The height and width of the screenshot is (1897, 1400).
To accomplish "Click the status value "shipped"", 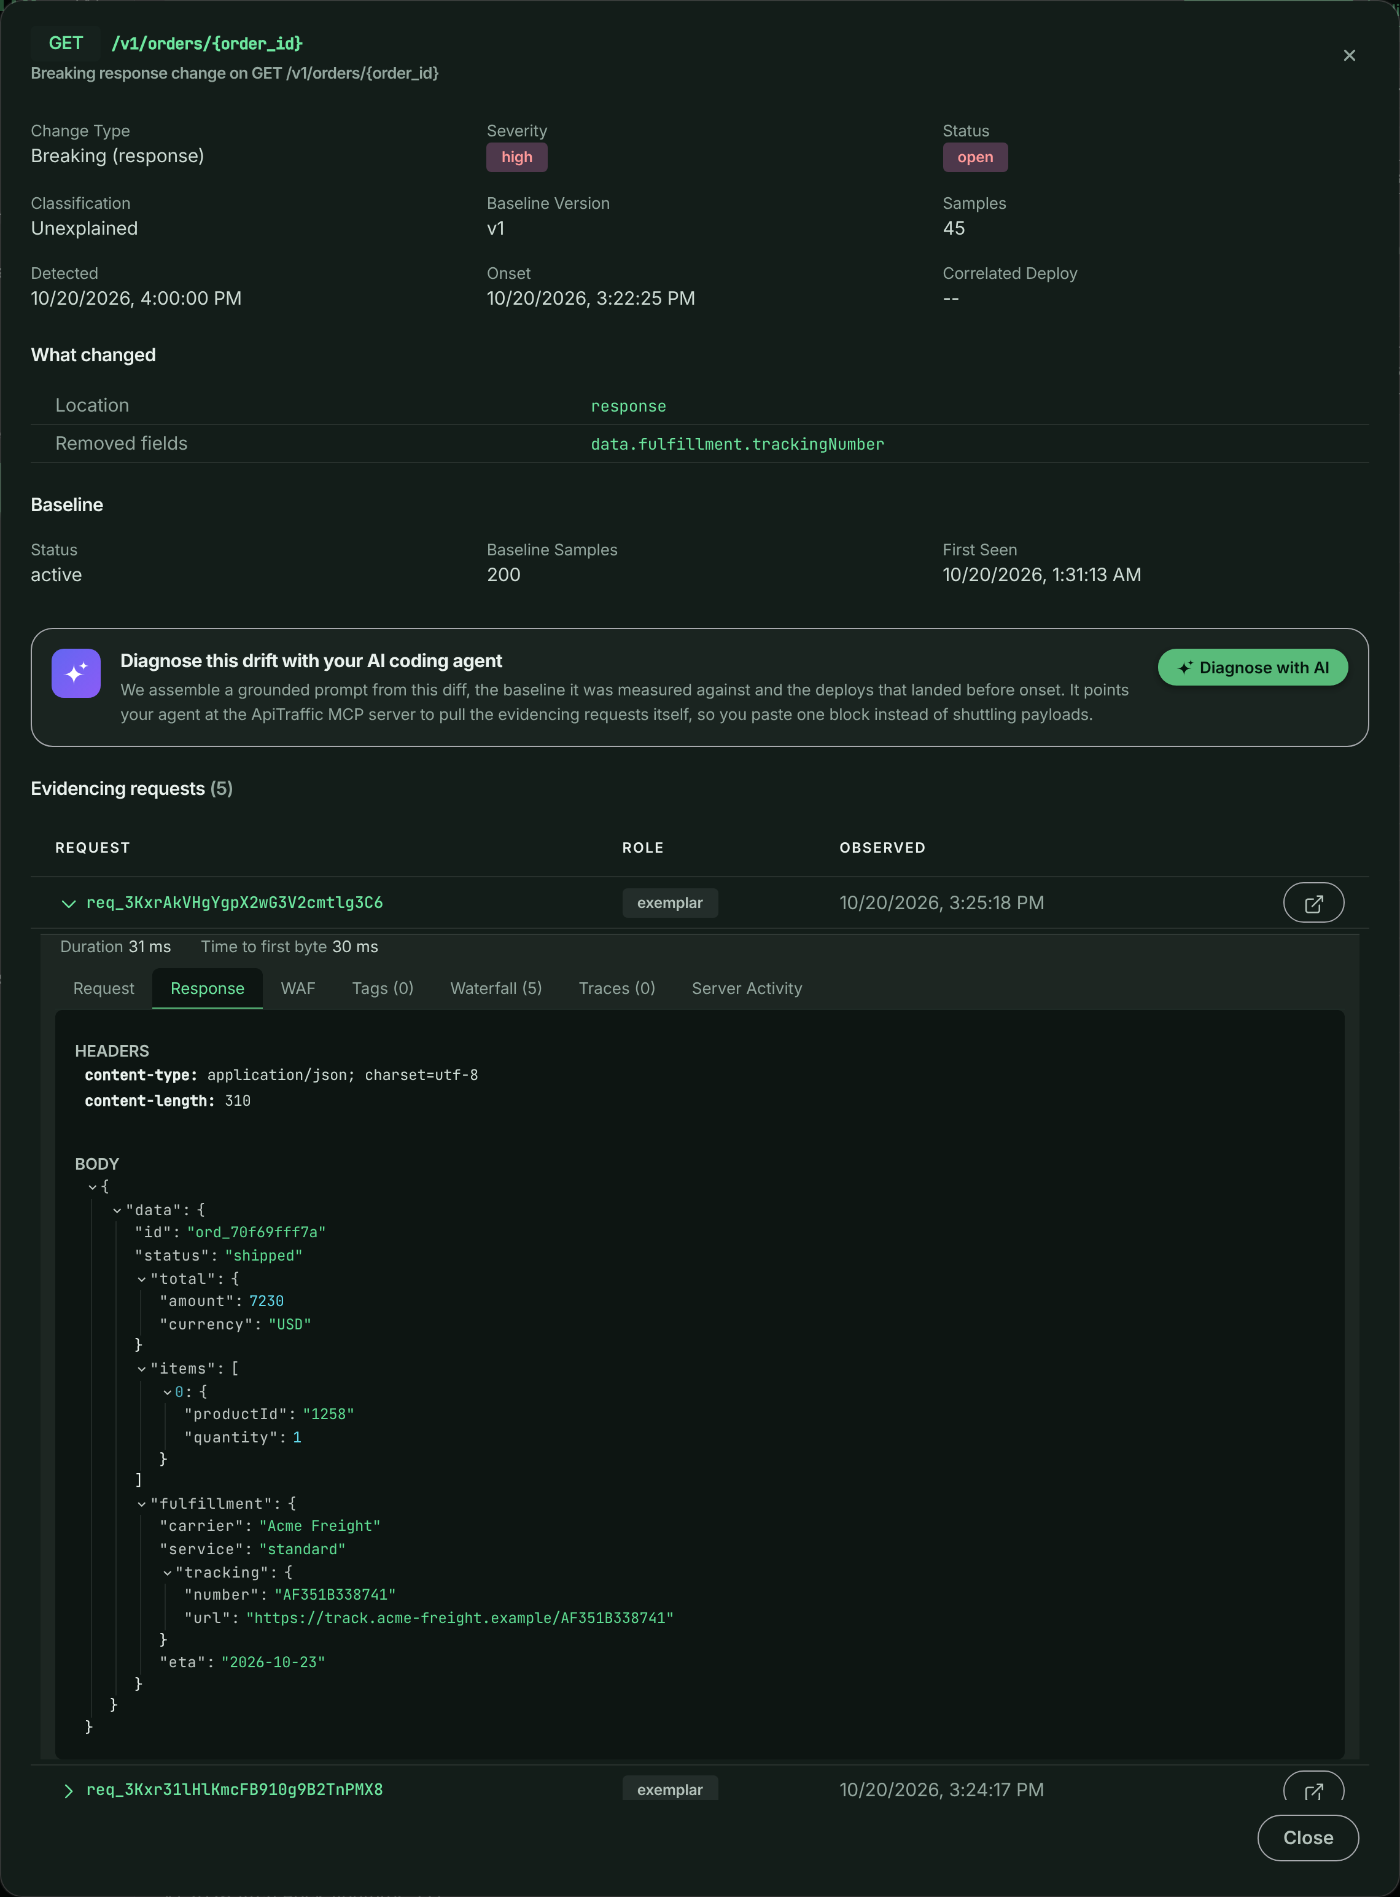I will point(263,1255).
